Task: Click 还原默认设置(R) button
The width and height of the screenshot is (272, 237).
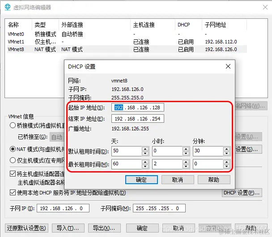Action: pyautogui.click(x=26, y=228)
